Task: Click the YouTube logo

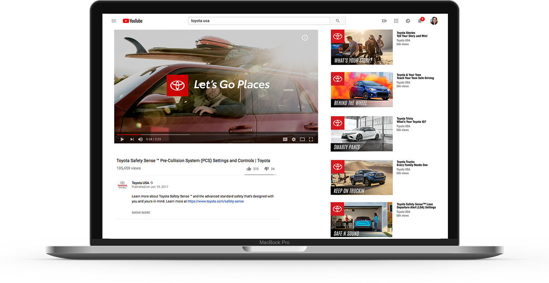Action: click(133, 21)
